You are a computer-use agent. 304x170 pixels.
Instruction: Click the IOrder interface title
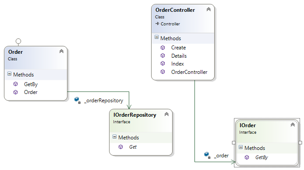click(x=247, y=125)
